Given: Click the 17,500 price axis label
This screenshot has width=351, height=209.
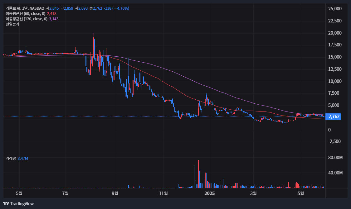Looking at the screenshot, I should click(x=335, y=45).
